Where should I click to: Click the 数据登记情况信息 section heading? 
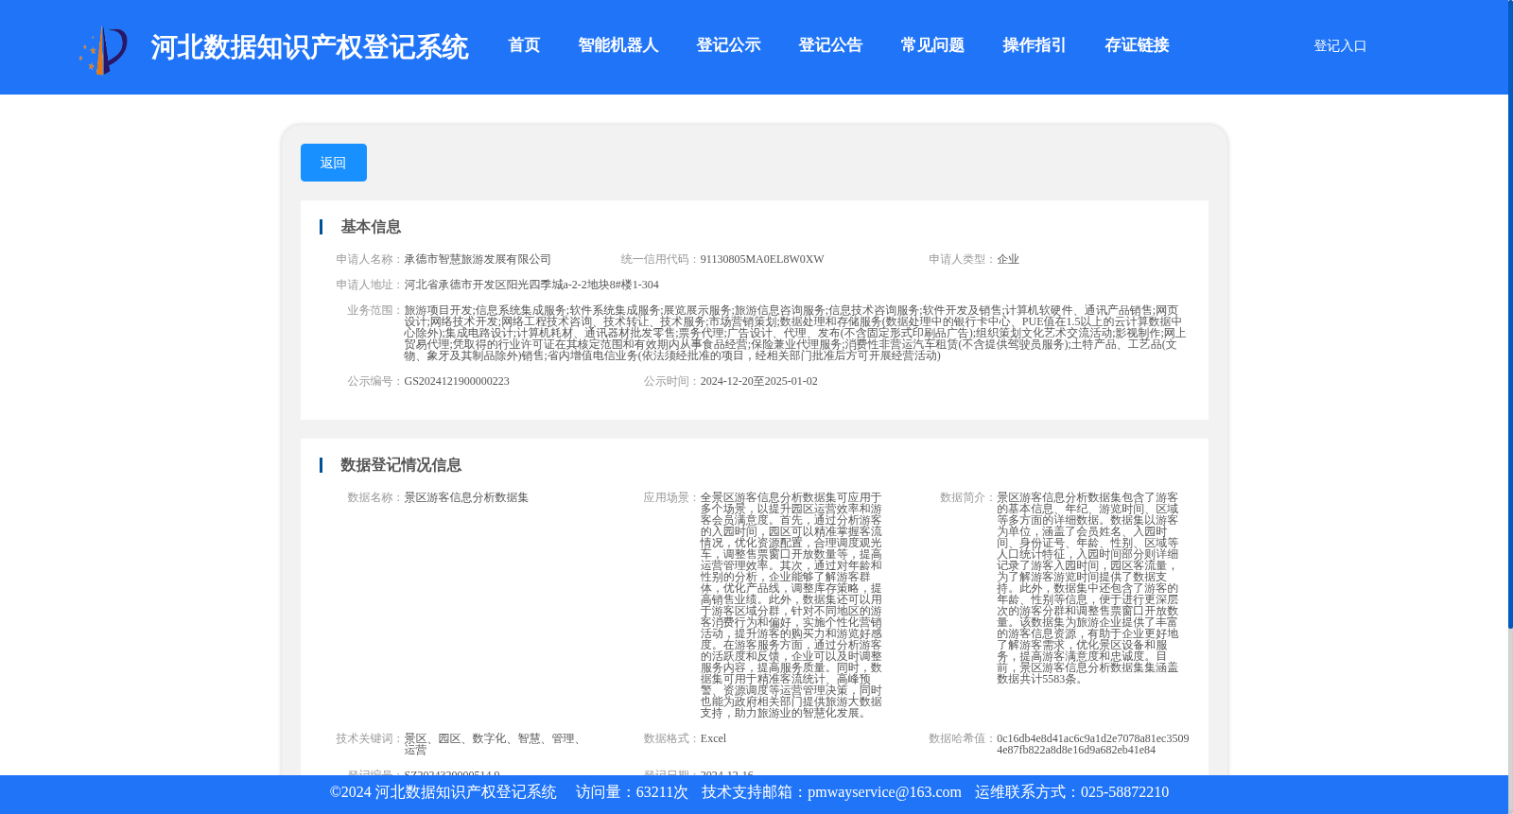pyautogui.click(x=401, y=465)
